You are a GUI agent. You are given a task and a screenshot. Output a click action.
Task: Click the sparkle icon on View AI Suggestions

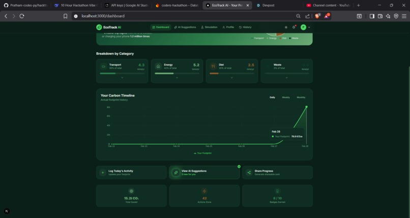[176, 173]
